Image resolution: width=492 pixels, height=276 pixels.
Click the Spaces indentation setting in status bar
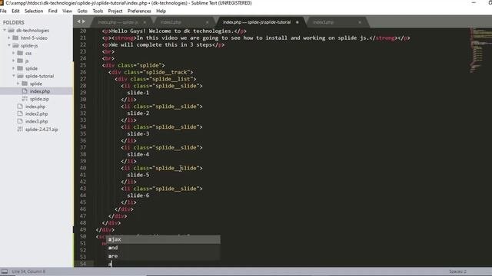[458, 271]
